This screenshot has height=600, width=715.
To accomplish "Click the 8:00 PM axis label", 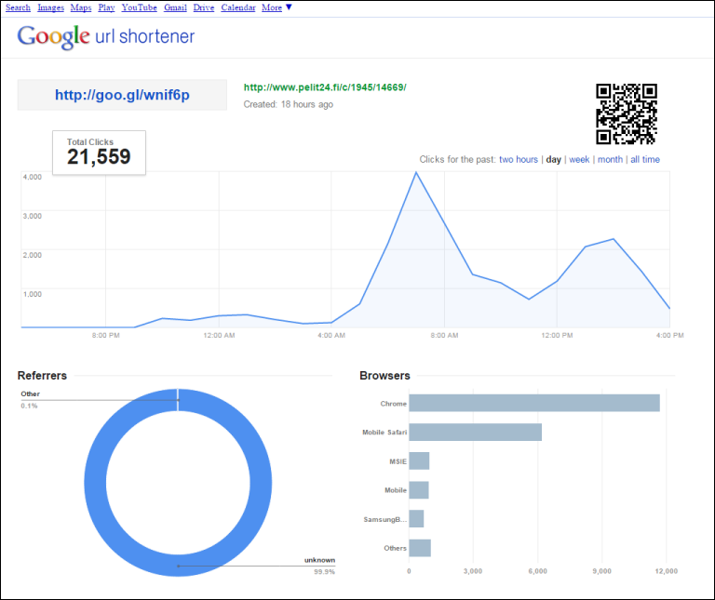I will coord(106,335).
